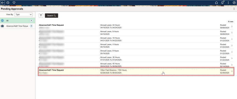Screen dimensions: 237x99
Task: Click the first Absence/Add'l Time Request title
Action: (51, 25)
